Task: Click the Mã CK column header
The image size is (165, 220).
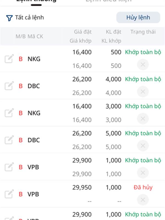Action: pyautogui.click(x=35, y=36)
